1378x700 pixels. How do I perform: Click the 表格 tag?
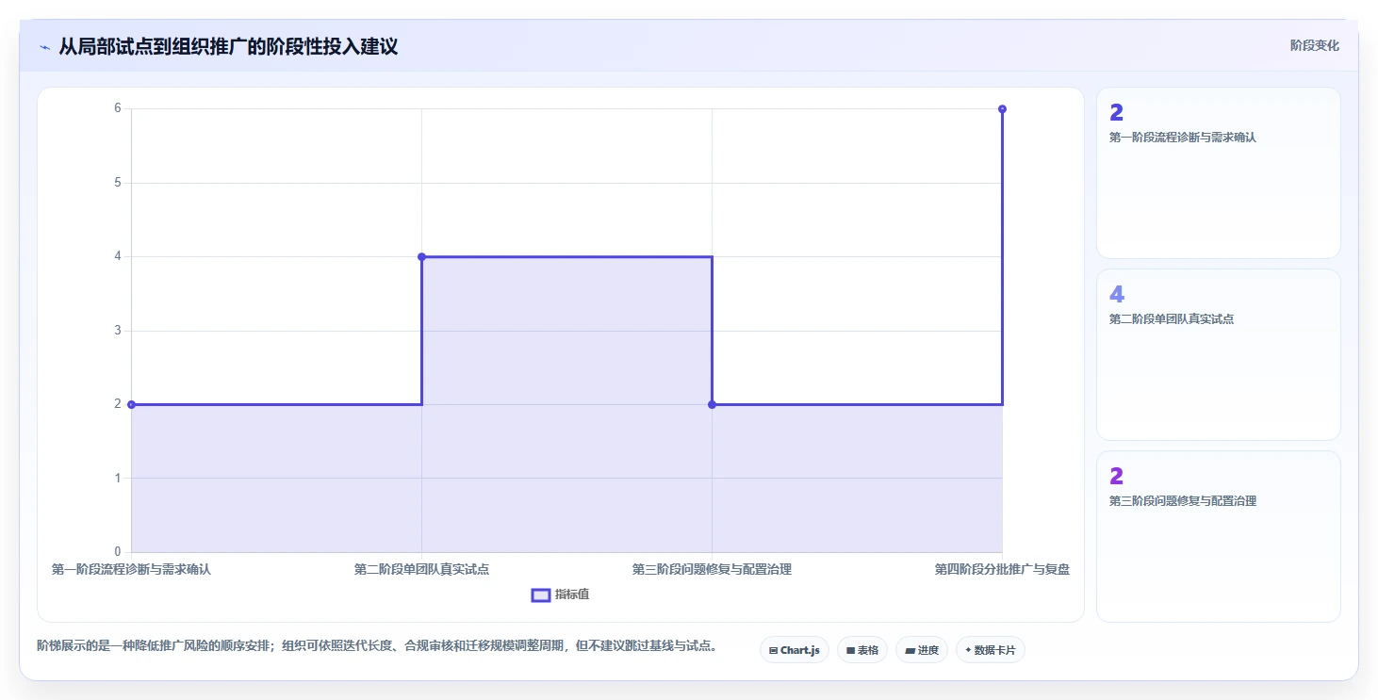862,650
